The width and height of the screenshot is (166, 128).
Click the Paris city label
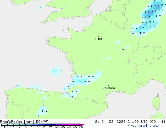click(99, 39)
